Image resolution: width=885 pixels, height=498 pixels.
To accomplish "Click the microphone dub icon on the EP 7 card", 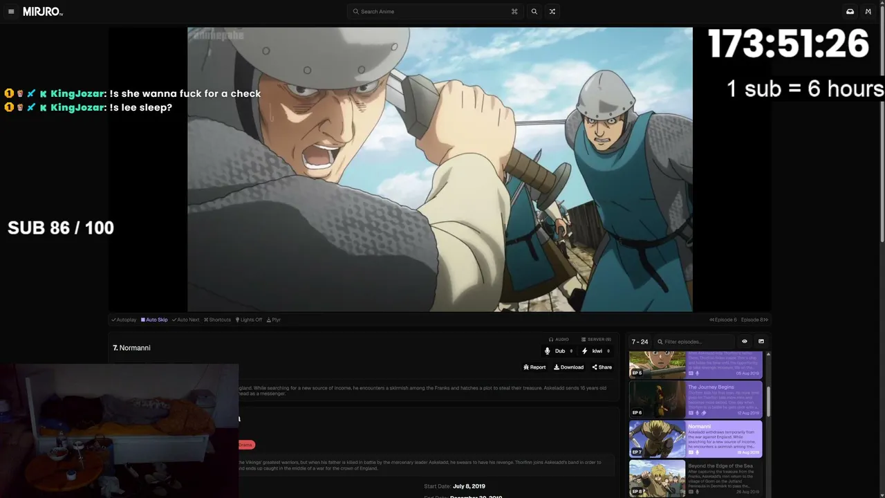I will (x=697, y=452).
